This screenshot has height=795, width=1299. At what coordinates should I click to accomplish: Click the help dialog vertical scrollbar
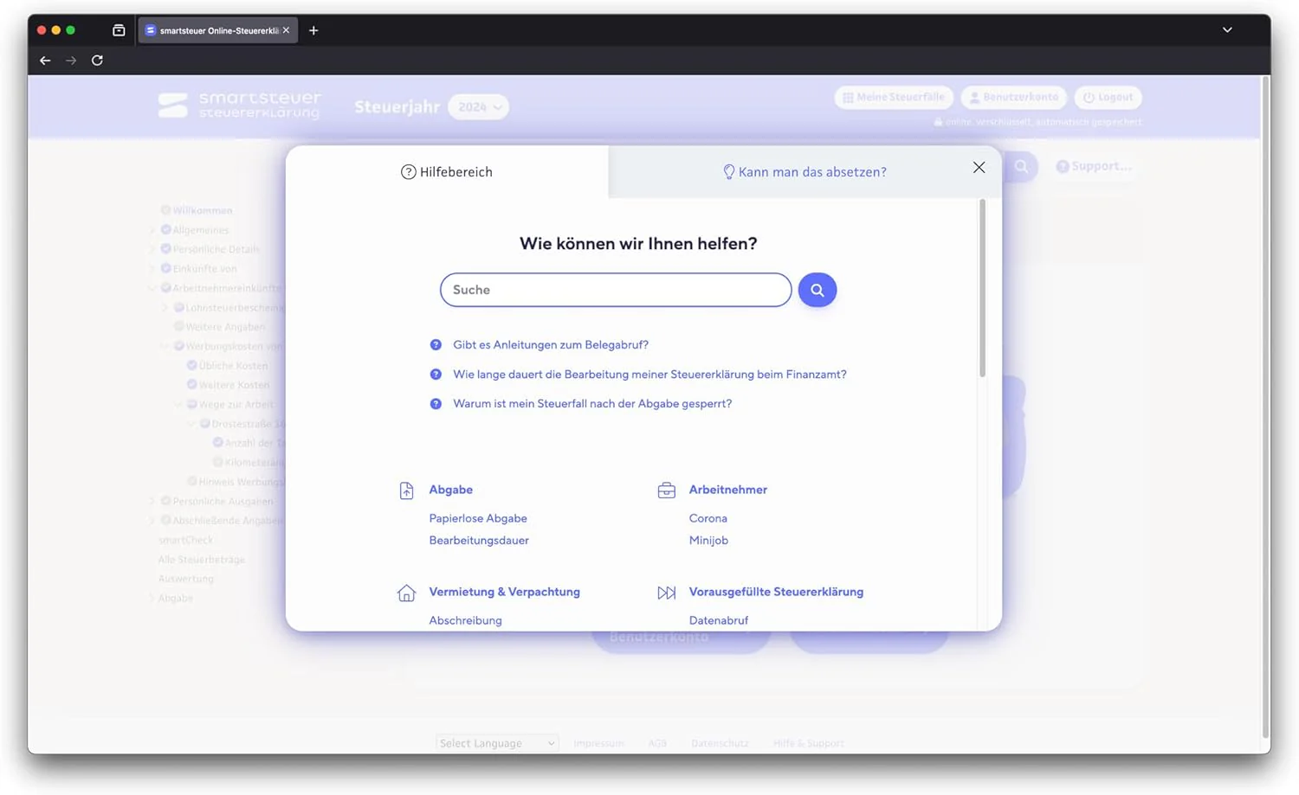[x=982, y=288]
